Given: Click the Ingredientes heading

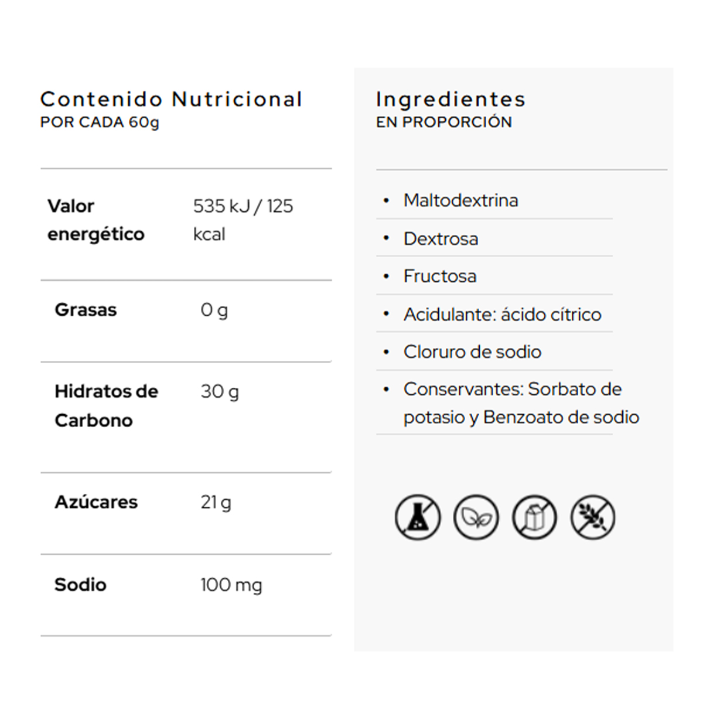Looking at the screenshot, I should point(451,99).
